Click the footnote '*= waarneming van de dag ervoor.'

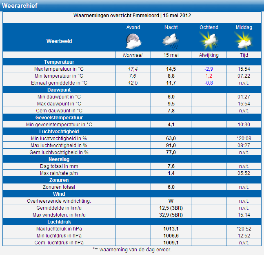click(132, 250)
